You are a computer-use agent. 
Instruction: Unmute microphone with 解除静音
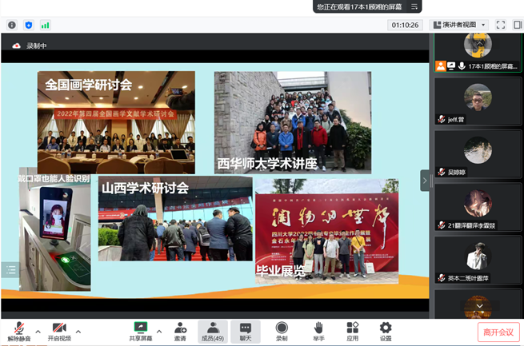pos(19,332)
